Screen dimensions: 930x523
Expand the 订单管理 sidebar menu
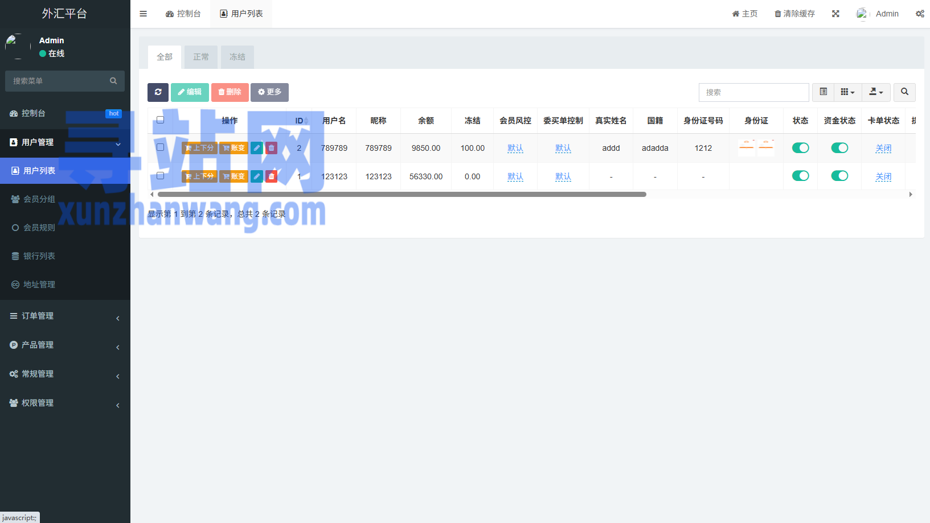(x=65, y=316)
